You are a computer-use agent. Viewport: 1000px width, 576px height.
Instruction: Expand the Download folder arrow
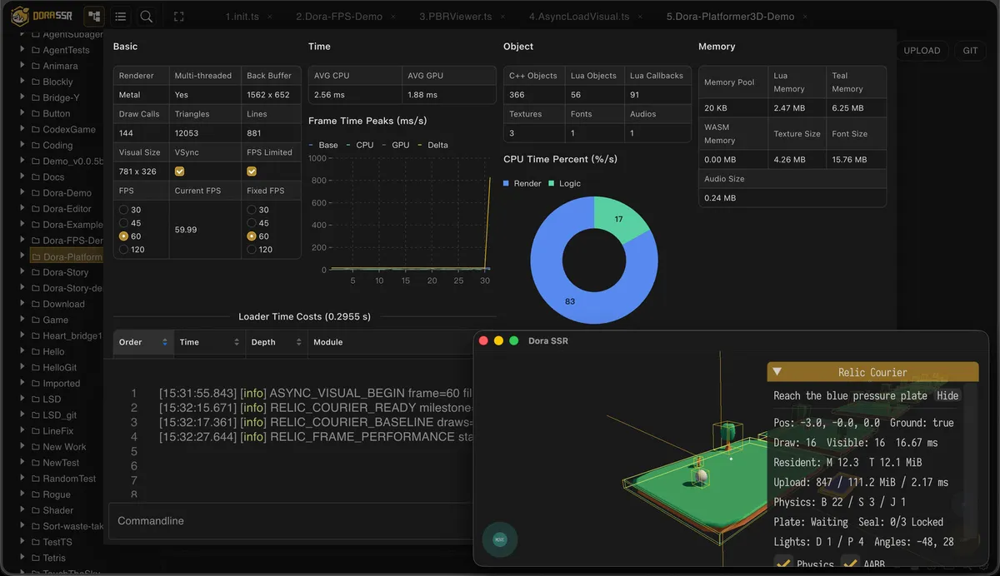[x=22, y=304]
